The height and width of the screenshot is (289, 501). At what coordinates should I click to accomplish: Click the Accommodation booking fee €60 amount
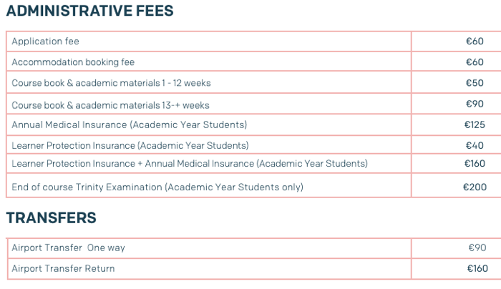475,62
